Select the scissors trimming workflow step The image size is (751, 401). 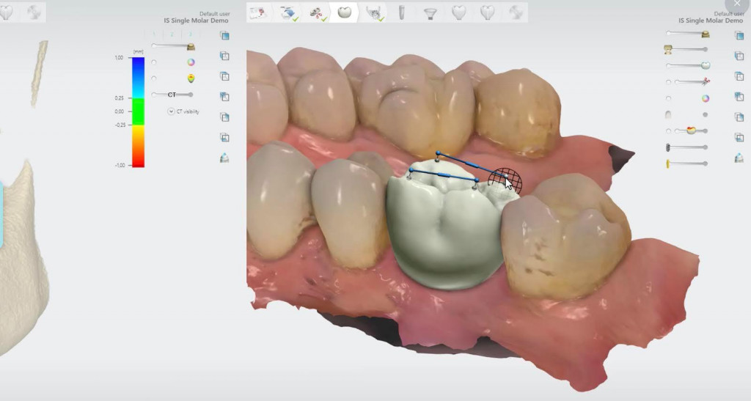318,12
